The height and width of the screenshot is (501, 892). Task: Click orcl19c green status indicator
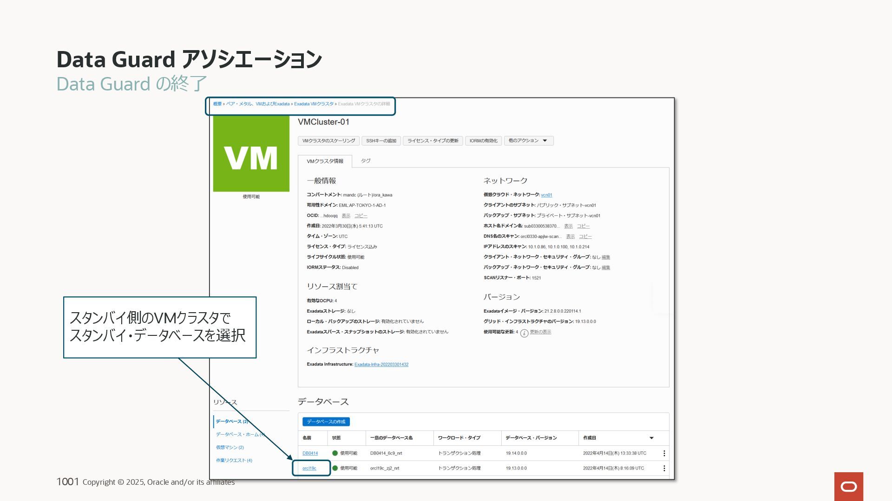pos(335,469)
